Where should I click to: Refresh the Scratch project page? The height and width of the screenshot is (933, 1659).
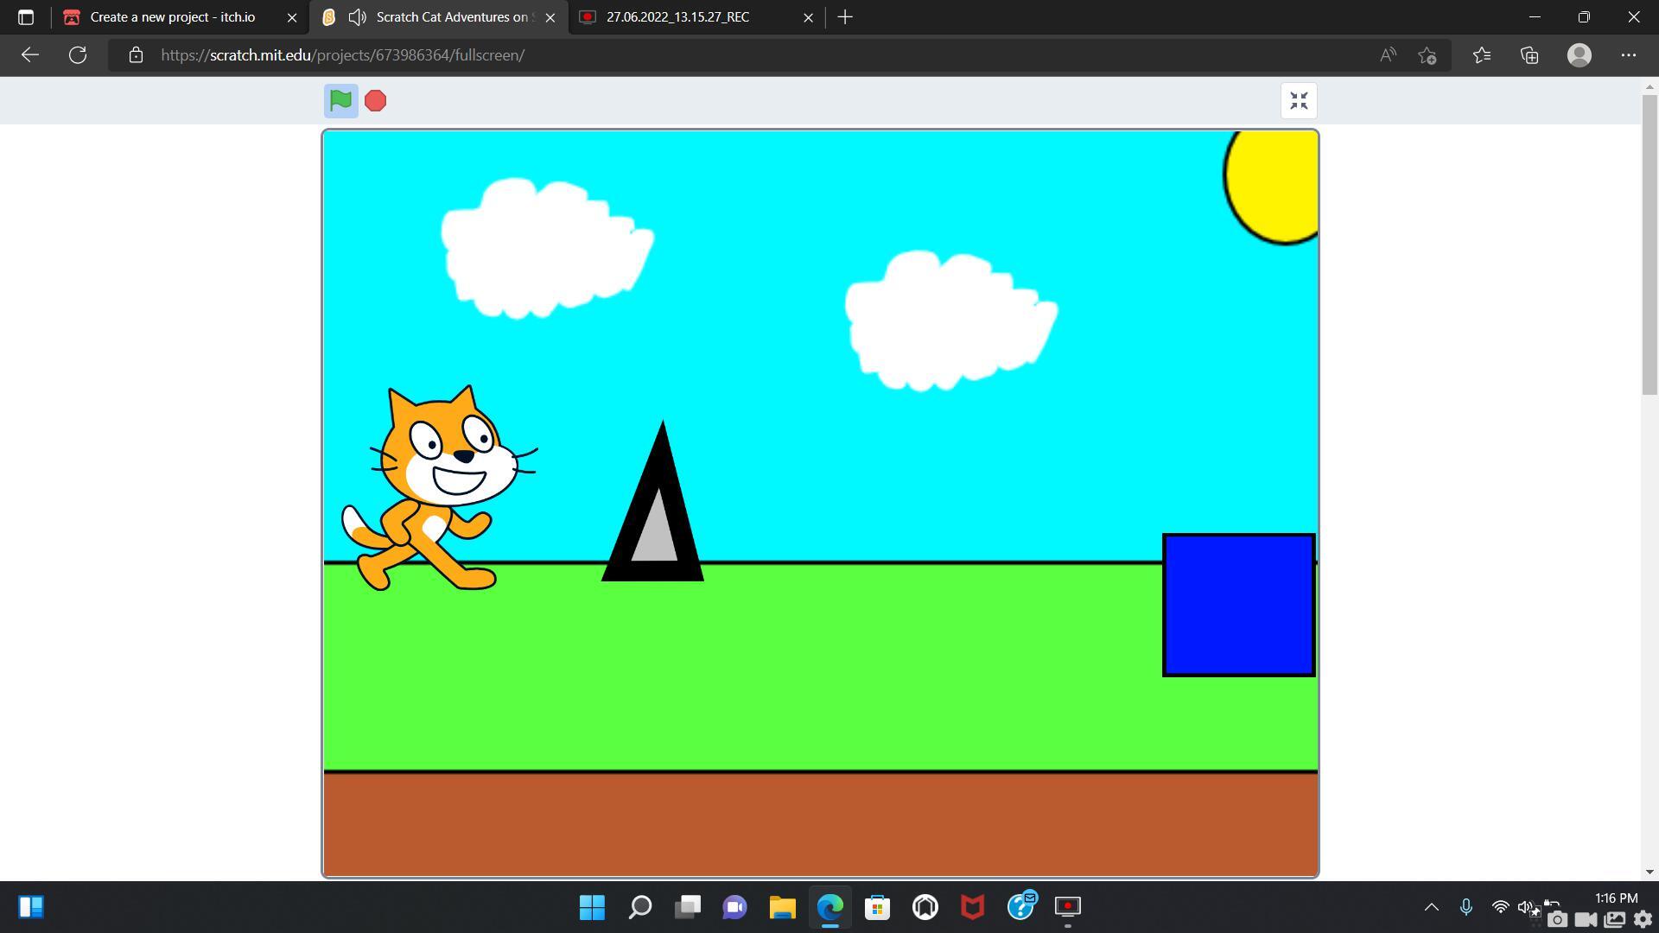coord(77,54)
